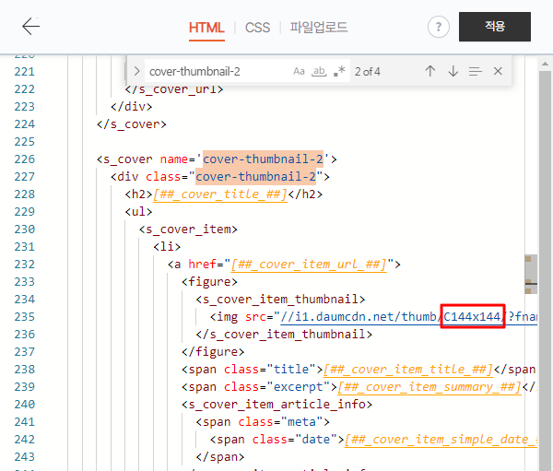Click the </div> tag on line 223

click(x=132, y=107)
